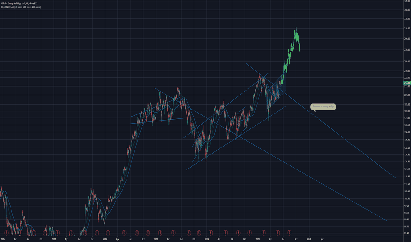Click the last earnings marker after Jul 2020
Screen dimensions: 411x242
click(289, 232)
